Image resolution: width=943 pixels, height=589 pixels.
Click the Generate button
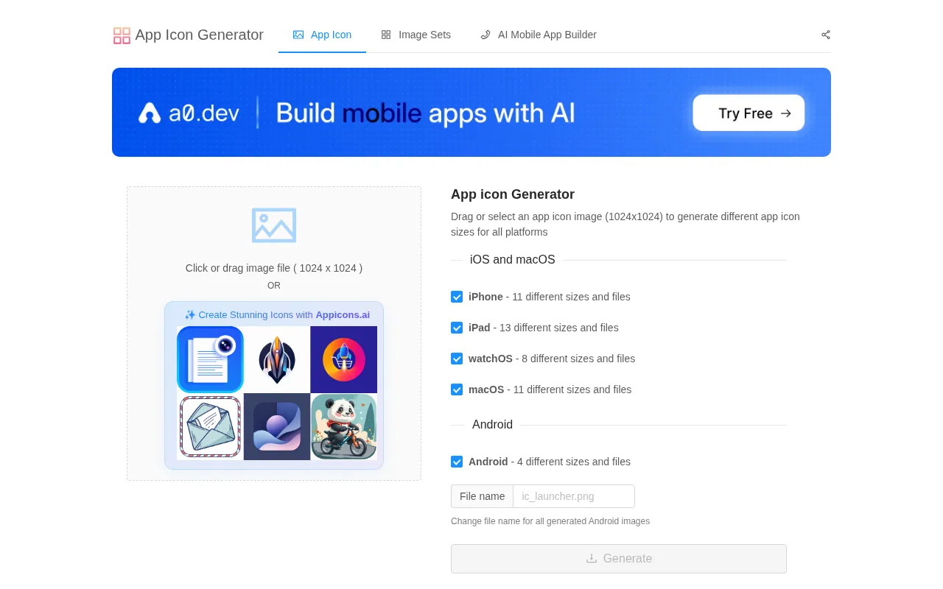619,559
